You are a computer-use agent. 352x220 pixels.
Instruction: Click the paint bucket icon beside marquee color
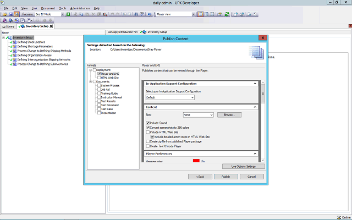click(203, 161)
